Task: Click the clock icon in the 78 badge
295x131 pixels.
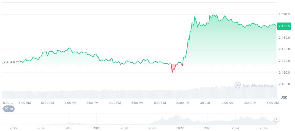Action: [x=7, y=109]
